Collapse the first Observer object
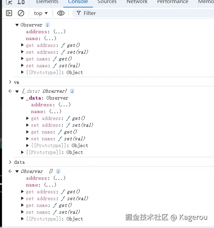Image resolution: width=214 pixels, height=228 pixels. tap(17, 25)
